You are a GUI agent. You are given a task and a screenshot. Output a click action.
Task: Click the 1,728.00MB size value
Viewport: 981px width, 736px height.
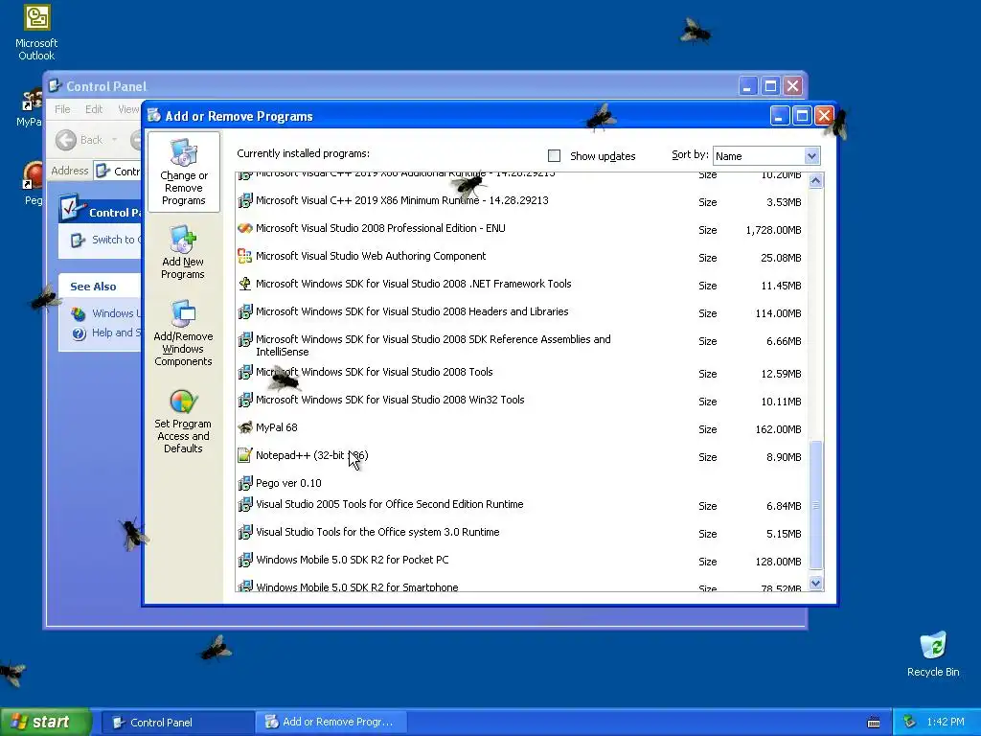point(773,230)
